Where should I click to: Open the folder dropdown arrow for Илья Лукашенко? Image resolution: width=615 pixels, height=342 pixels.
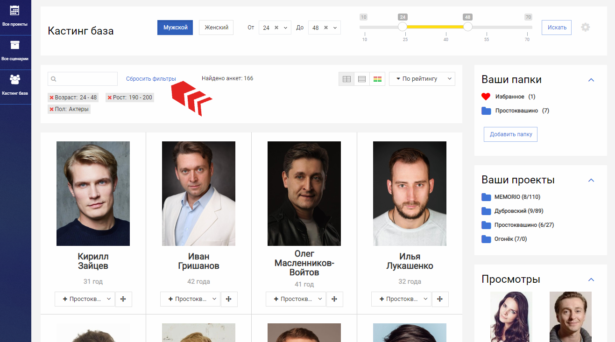pyautogui.click(x=425, y=299)
